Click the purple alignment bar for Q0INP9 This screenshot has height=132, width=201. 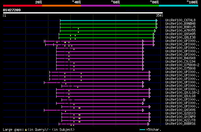click(106, 117)
